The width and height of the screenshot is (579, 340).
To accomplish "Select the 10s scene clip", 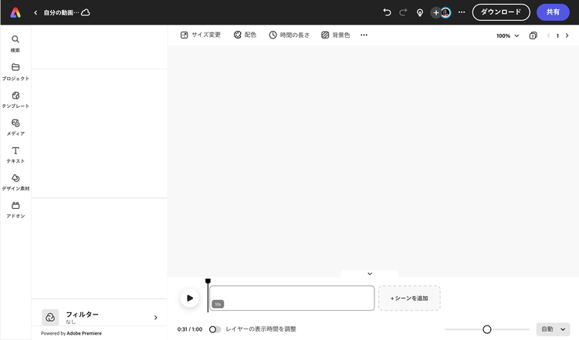I will point(292,298).
